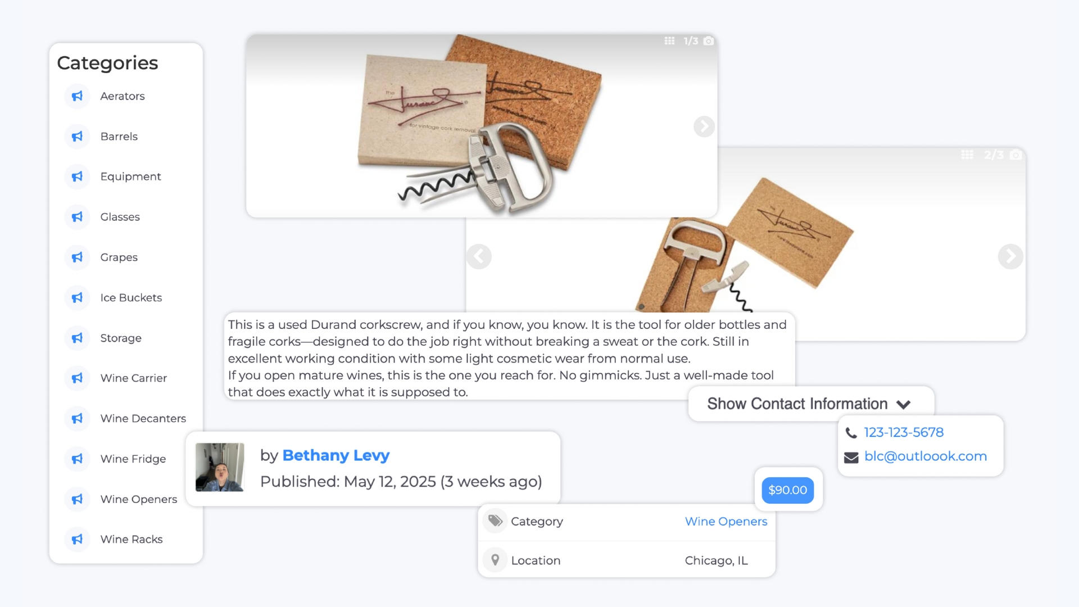Open Bethany Levy's profile link
The width and height of the screenshot is (1079, 607).
pyautogui.click(x=336, y=455)
